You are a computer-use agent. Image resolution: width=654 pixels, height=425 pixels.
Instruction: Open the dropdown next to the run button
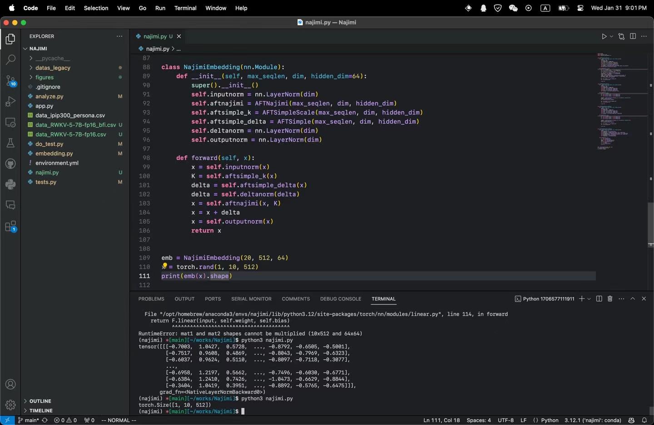[x=612, y=36]
